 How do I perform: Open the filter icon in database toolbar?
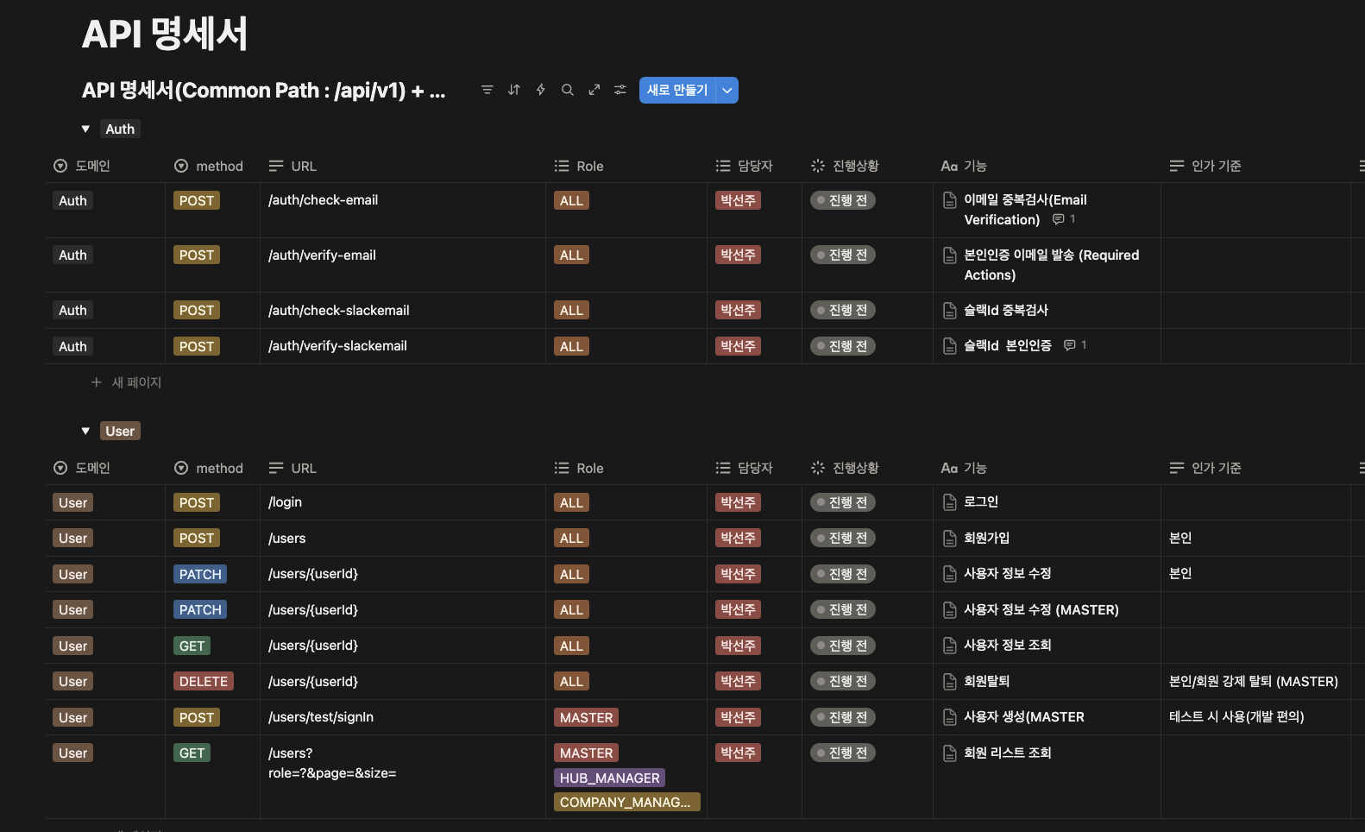[487, 90]
